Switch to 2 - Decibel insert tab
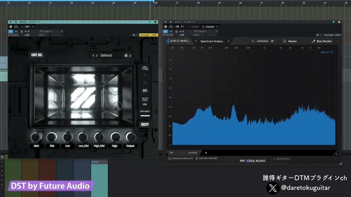 point(208,27)
